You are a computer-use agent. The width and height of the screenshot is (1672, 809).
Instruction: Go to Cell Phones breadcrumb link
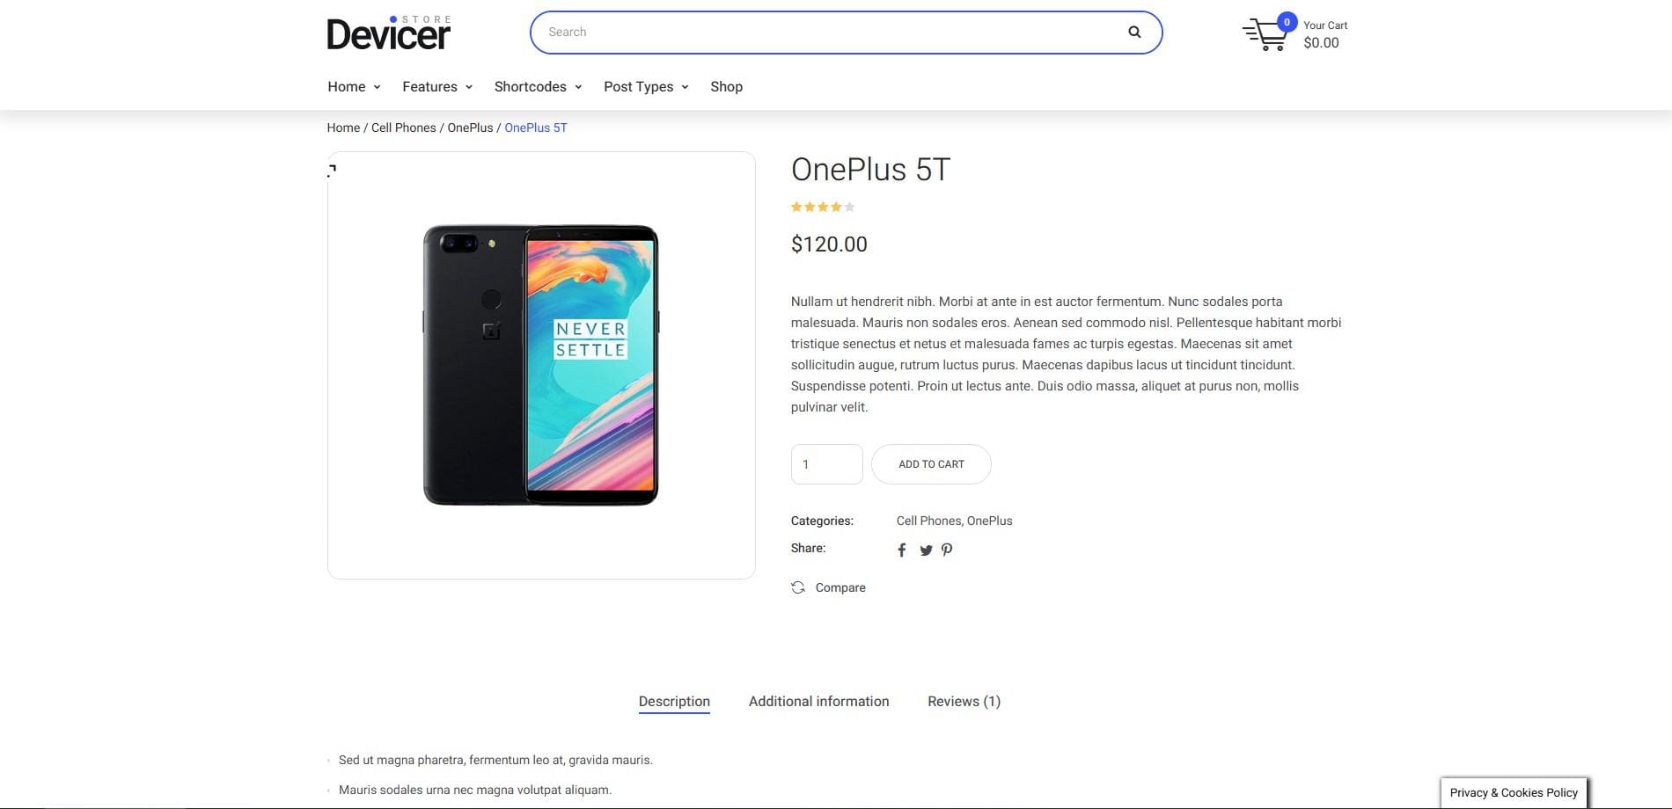403,128
